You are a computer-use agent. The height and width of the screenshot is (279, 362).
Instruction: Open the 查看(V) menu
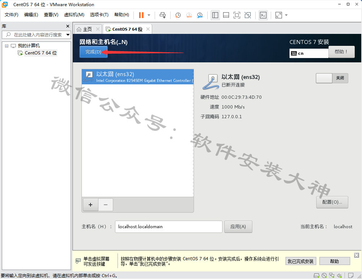click(51, 15)
